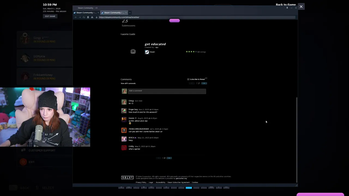Click Back to Game

click(x=286, y=4)
